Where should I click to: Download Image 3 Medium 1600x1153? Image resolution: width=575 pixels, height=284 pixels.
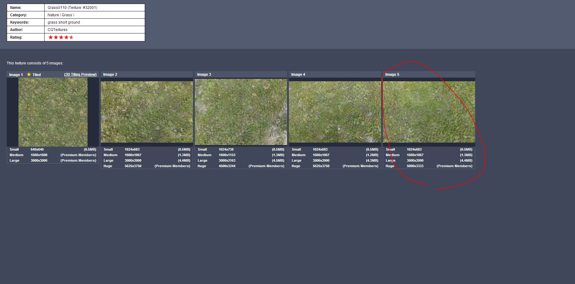tap(227, 155)
